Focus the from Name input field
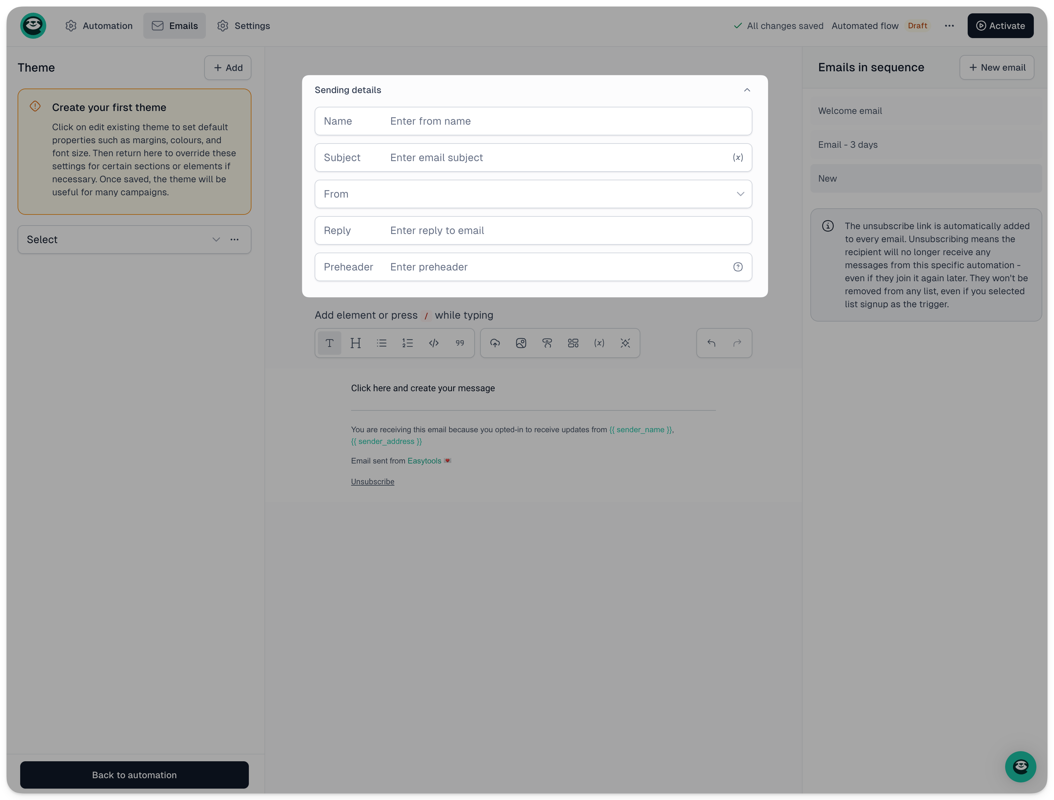Viewport: 1054px width, 800px height. coord(533,121)
